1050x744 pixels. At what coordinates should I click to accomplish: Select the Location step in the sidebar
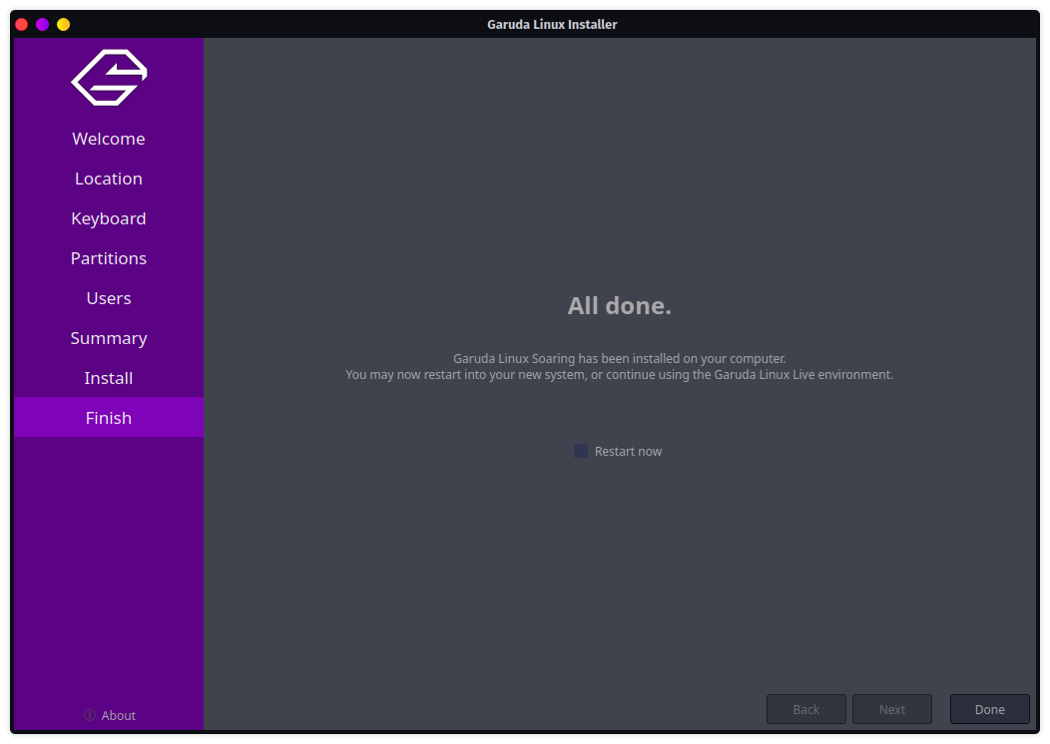tap(109, 179)
